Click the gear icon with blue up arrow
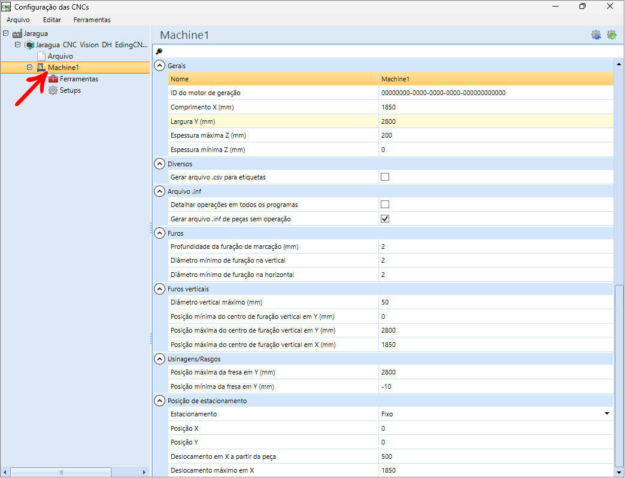This screenshot has height=478, width=625. tap(596, 35)
